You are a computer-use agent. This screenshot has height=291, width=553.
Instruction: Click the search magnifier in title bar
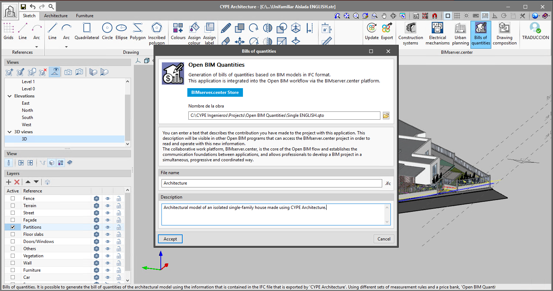[x=51, y=6]
